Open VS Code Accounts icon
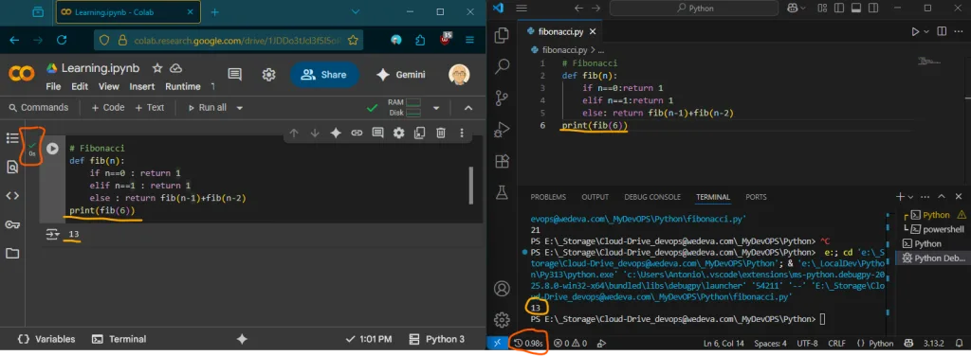Image resolution: width=971 pixels, height=356 pixels. tap(503, 289)
